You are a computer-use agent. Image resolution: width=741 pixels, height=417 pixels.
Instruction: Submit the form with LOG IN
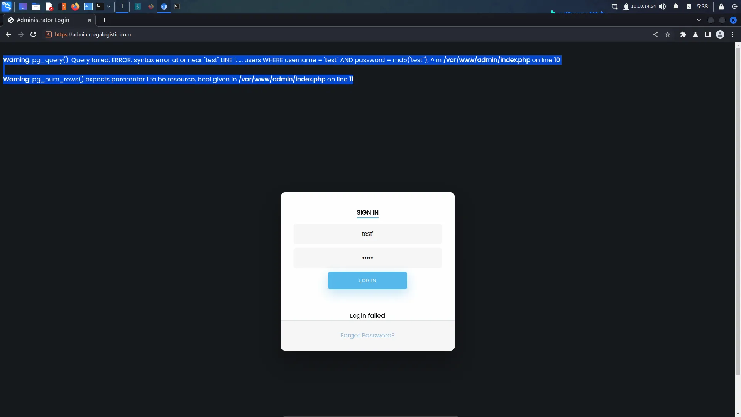click(367, 281)
